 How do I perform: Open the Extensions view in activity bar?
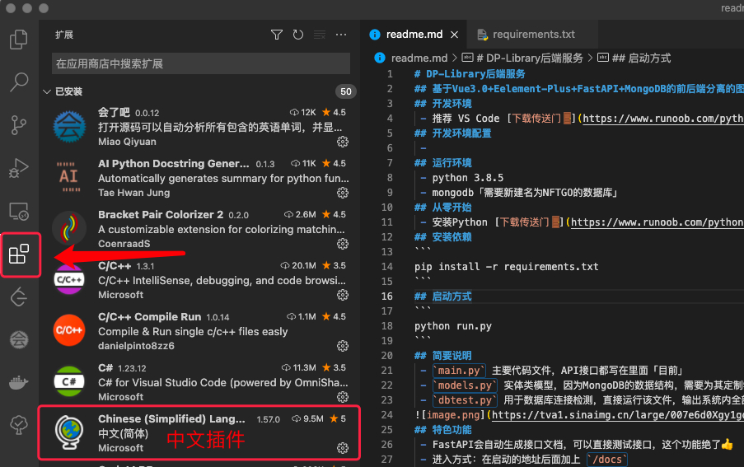(x=19, y=255)
